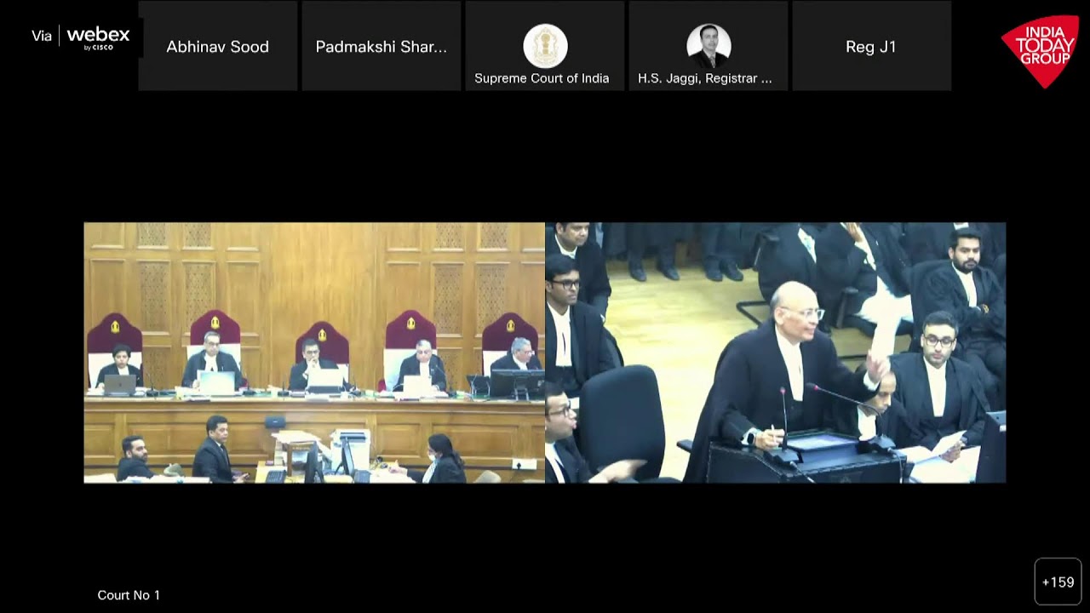Click the India Today Group logo
The width and height of the screenshot is (1090, 613).
[x=1041, y=51]
